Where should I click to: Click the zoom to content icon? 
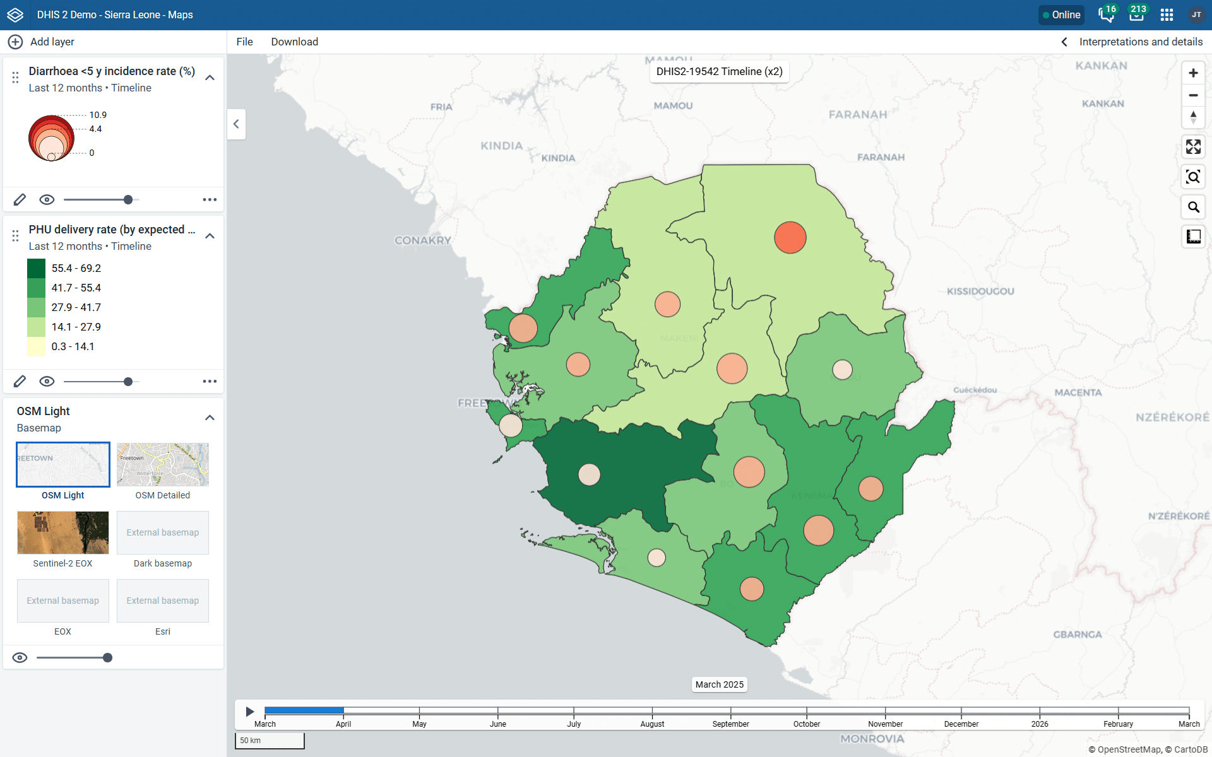tap(1193, 177)
